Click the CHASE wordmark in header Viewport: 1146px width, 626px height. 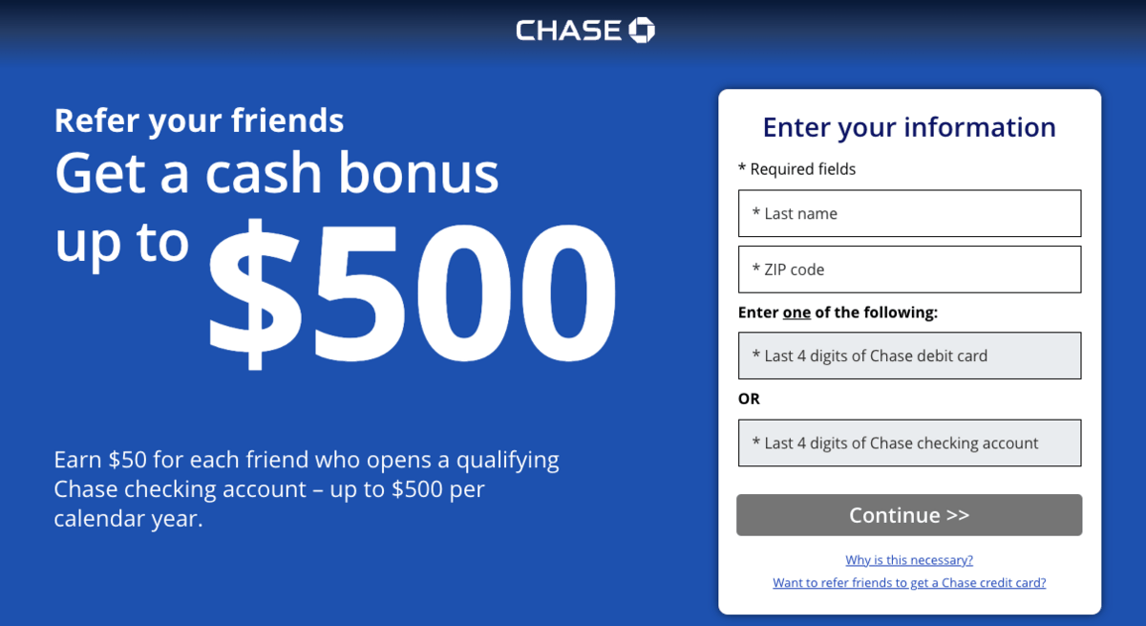569,31
